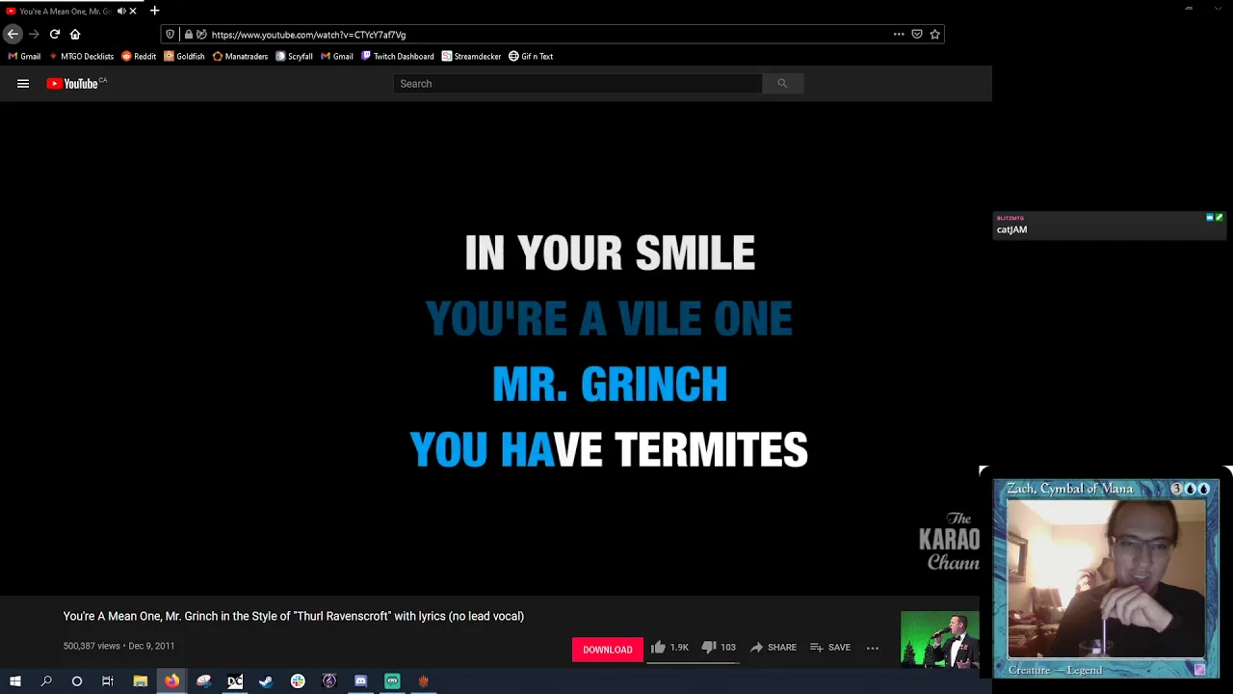Click the video title text
This screenshot has width=1233, height=694.
click(x=294, y=616)
